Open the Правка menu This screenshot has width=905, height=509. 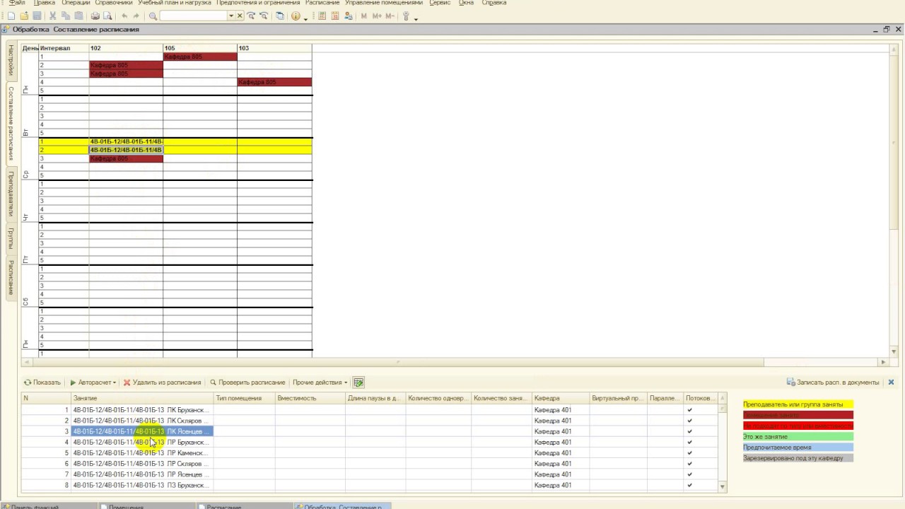(44, 3)
